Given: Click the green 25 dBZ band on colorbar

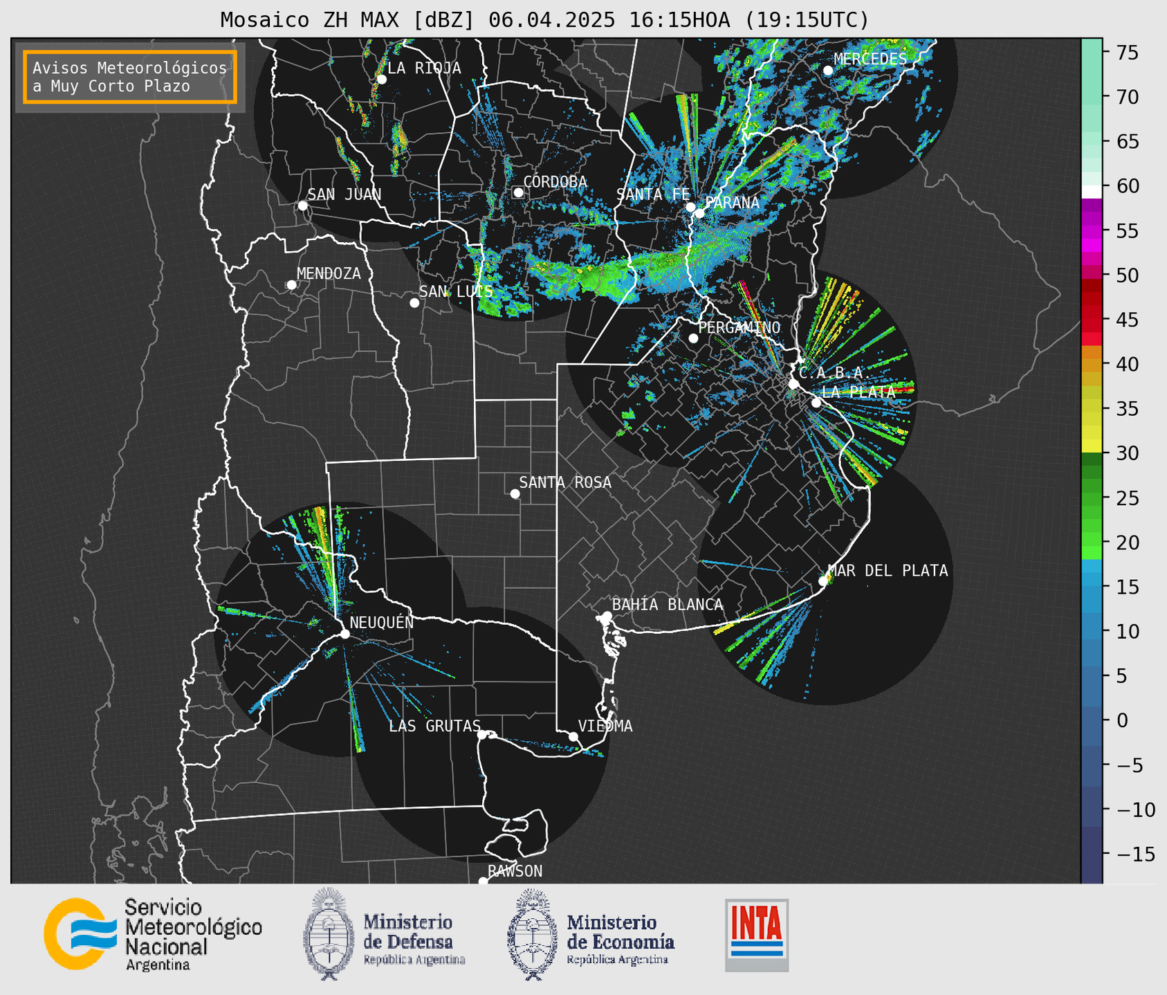Looking at the screenshot, I should [x=1092, y=497].
